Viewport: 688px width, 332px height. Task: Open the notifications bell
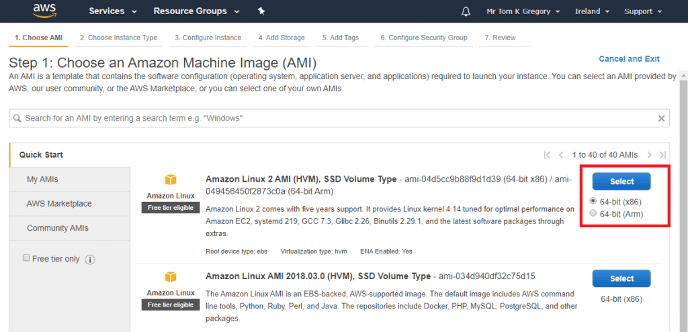click(466, 11)
